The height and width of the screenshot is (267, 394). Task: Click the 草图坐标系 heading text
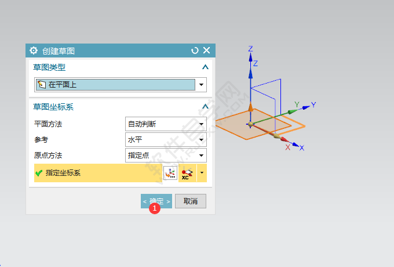pyautogui.click(x=53, y=107)
